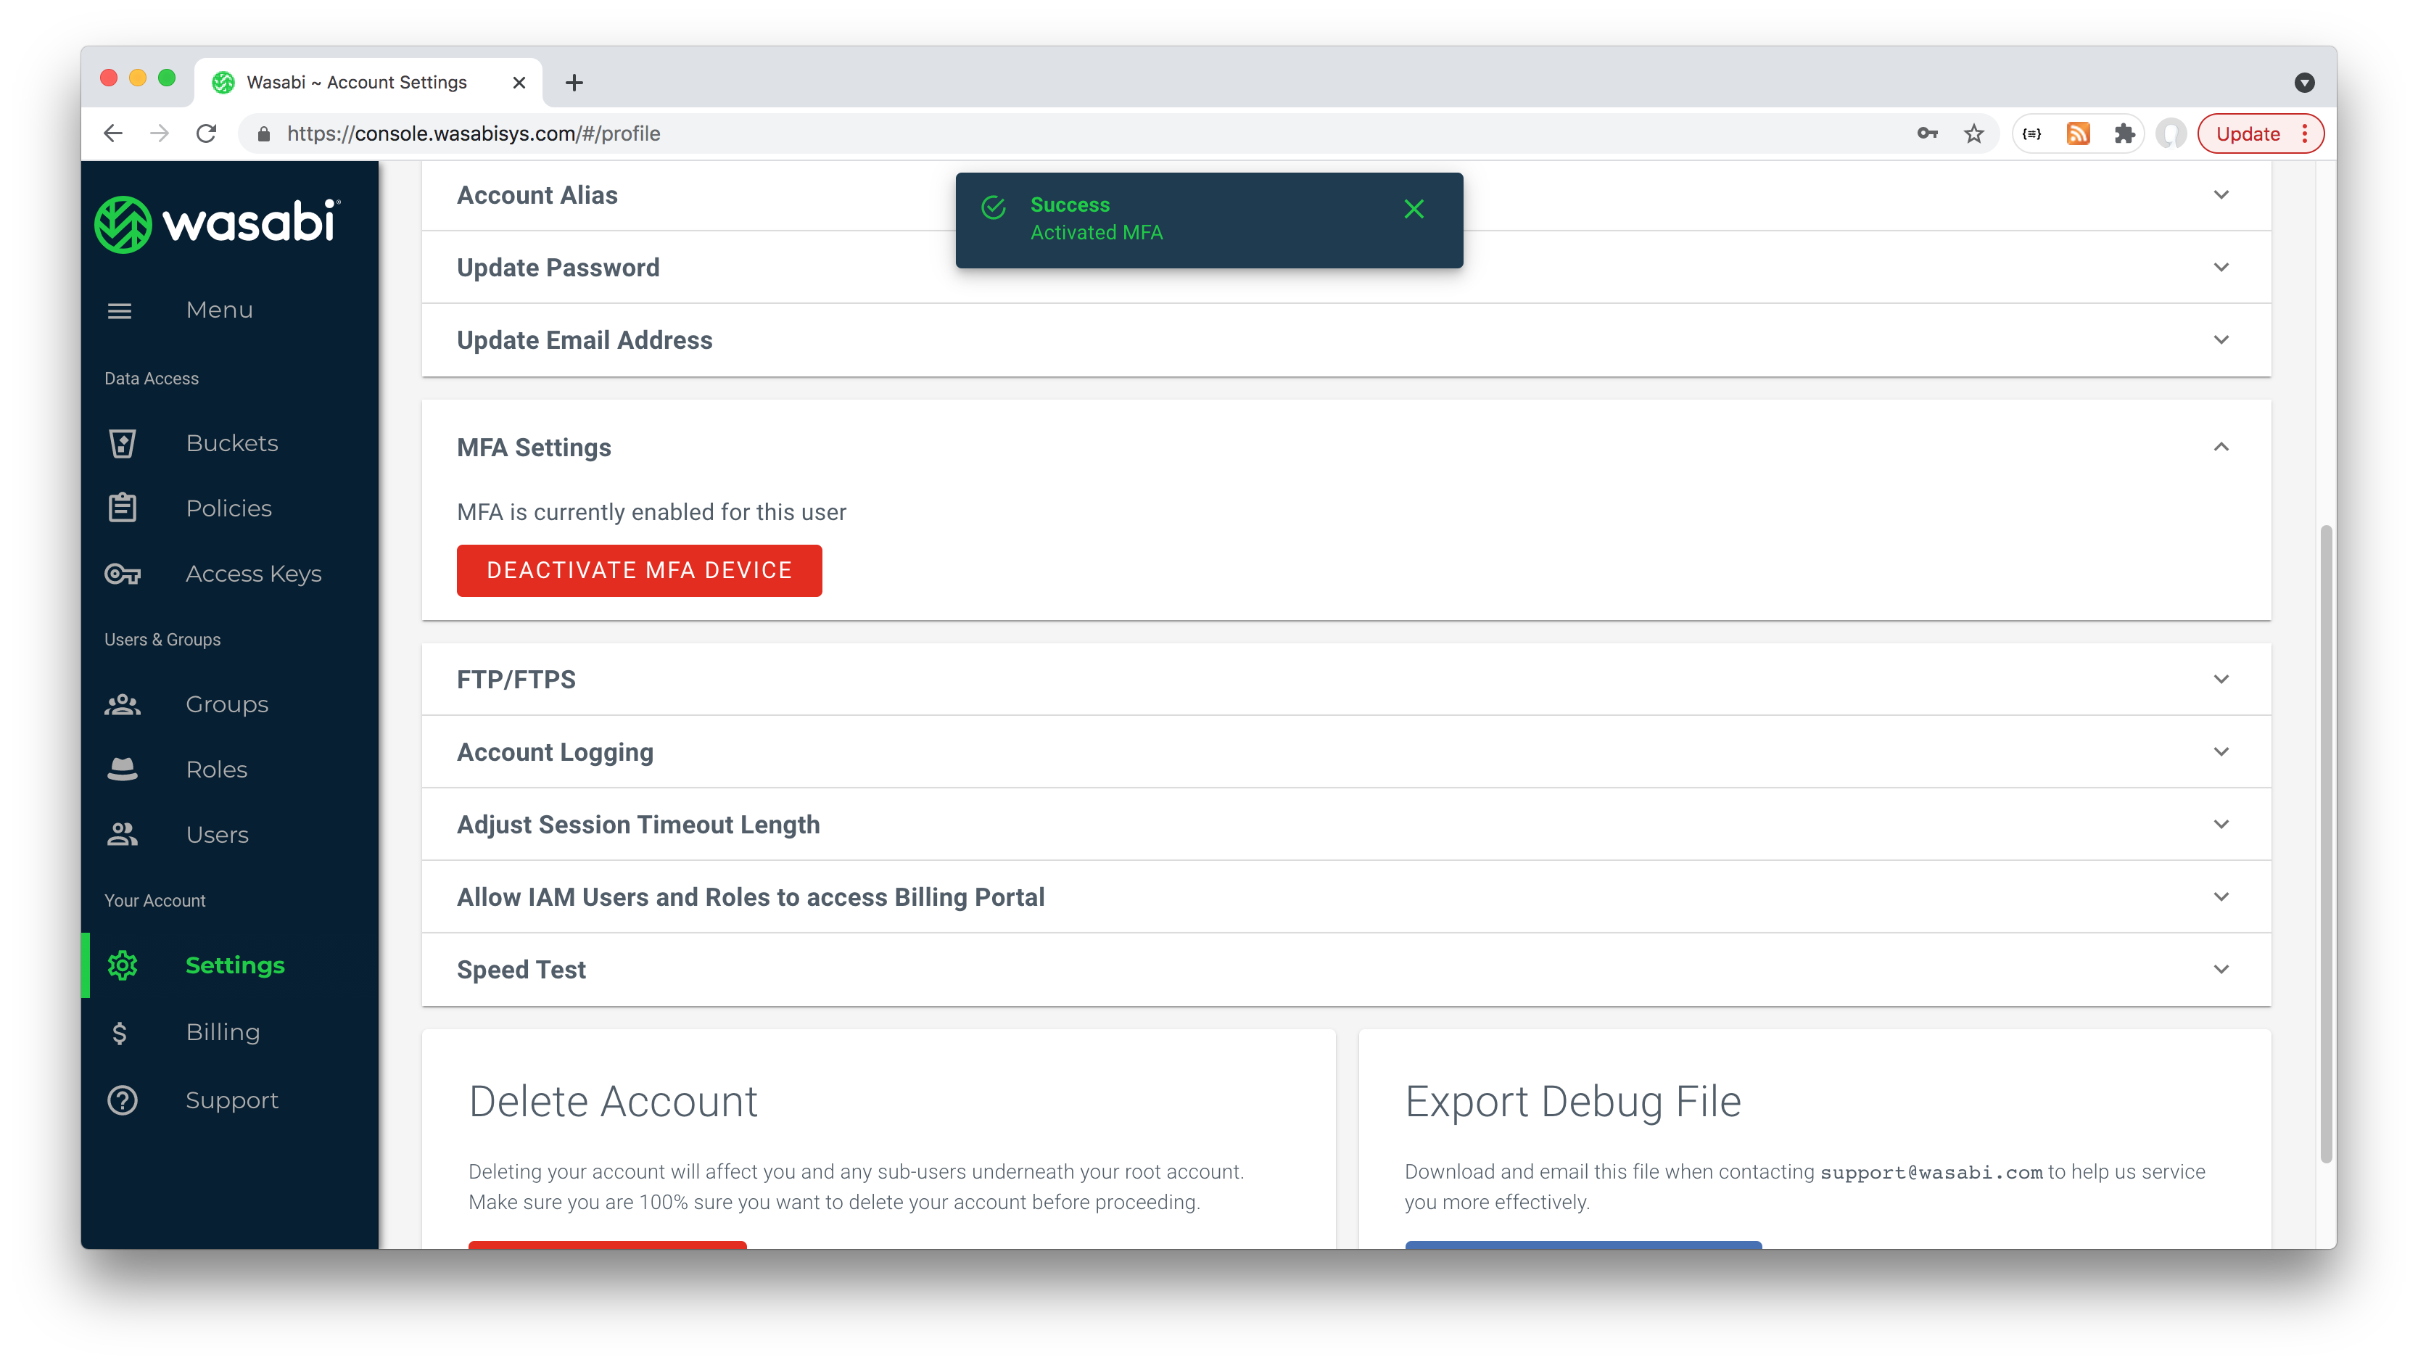Open Groups via its people icon
Screen dimensions: 2418x1365
coord(122,704)
